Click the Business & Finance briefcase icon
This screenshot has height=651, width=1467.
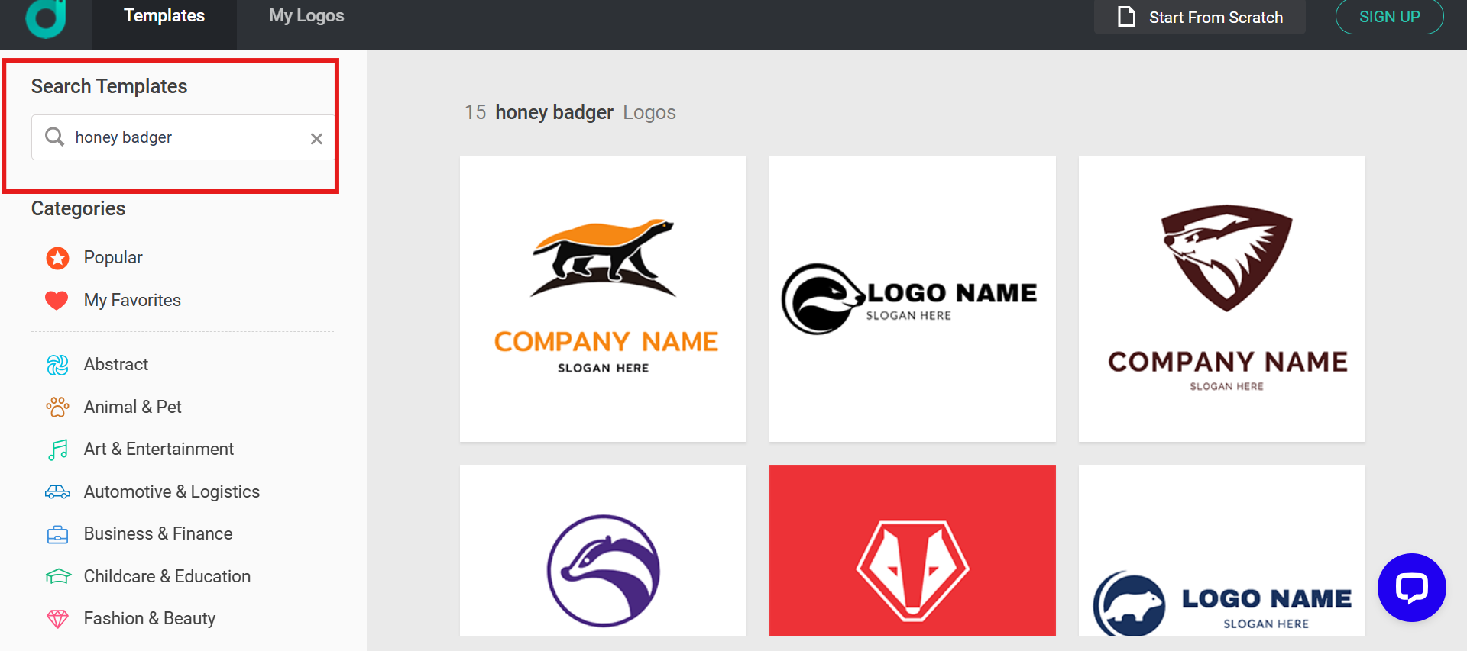[x=57, y=534]
